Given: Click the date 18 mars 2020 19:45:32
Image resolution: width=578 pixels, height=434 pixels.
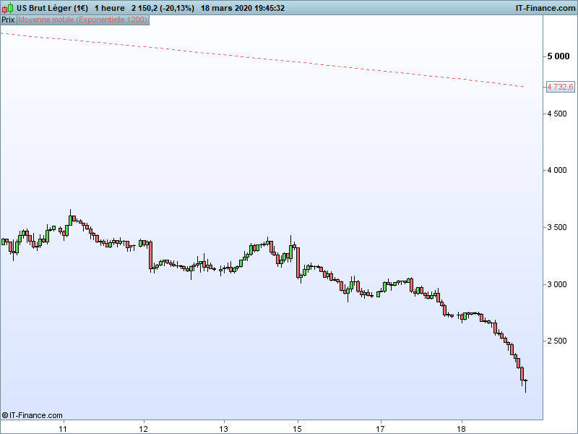Looking at the screenshot, I should [243, 8].
